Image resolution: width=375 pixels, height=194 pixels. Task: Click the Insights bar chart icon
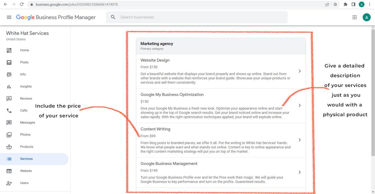[9, 87]
